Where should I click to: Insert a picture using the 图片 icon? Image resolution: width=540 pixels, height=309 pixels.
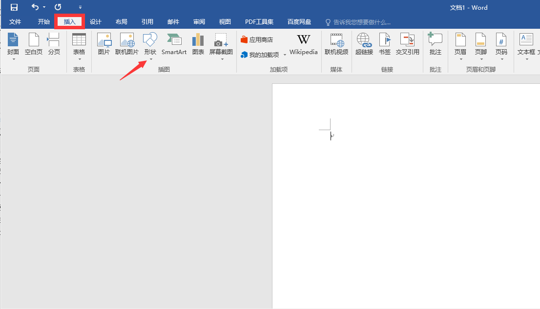pyautogui.click(x=104, y=44)
